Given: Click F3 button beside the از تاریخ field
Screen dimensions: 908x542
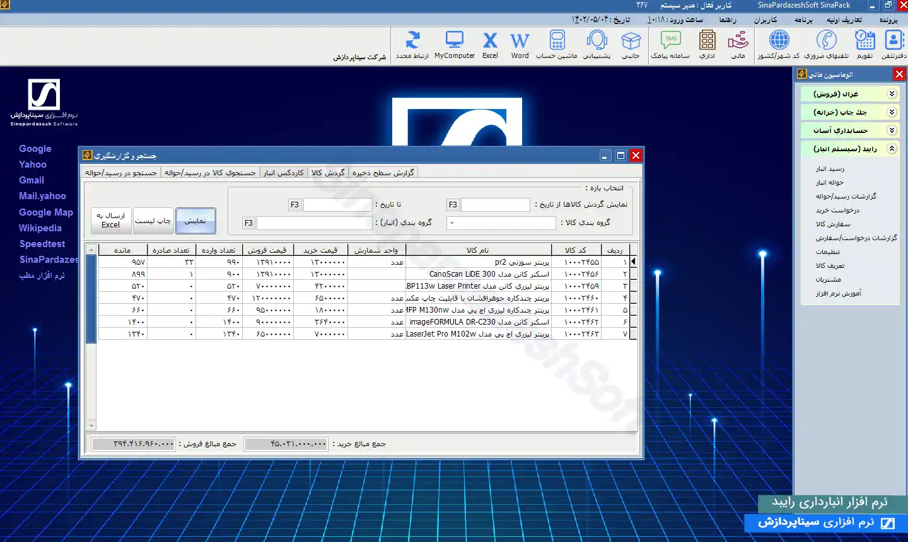Looking at the screenshot, I should click(x=453, y=205).
